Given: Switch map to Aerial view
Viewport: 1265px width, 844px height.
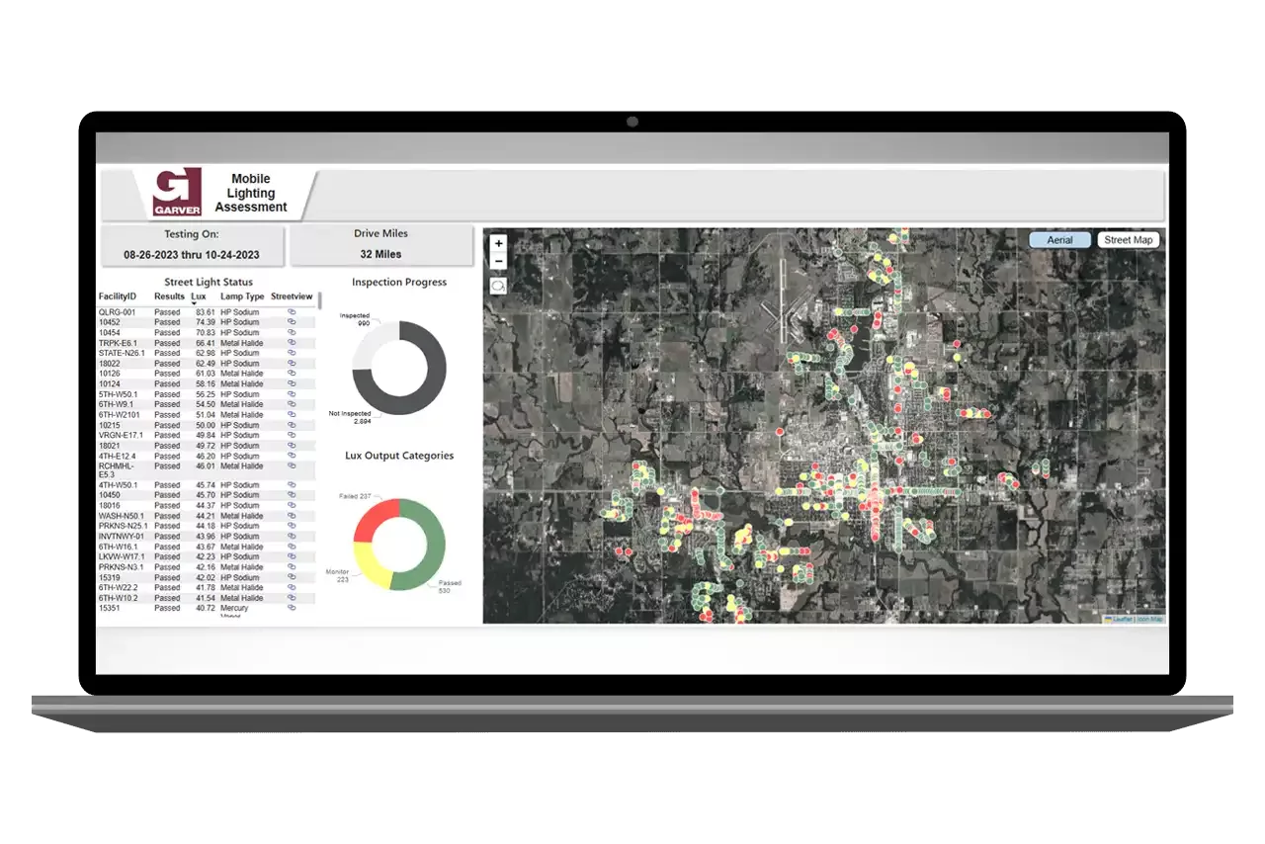Looking at the screenshot, I should coord(1059,240).
